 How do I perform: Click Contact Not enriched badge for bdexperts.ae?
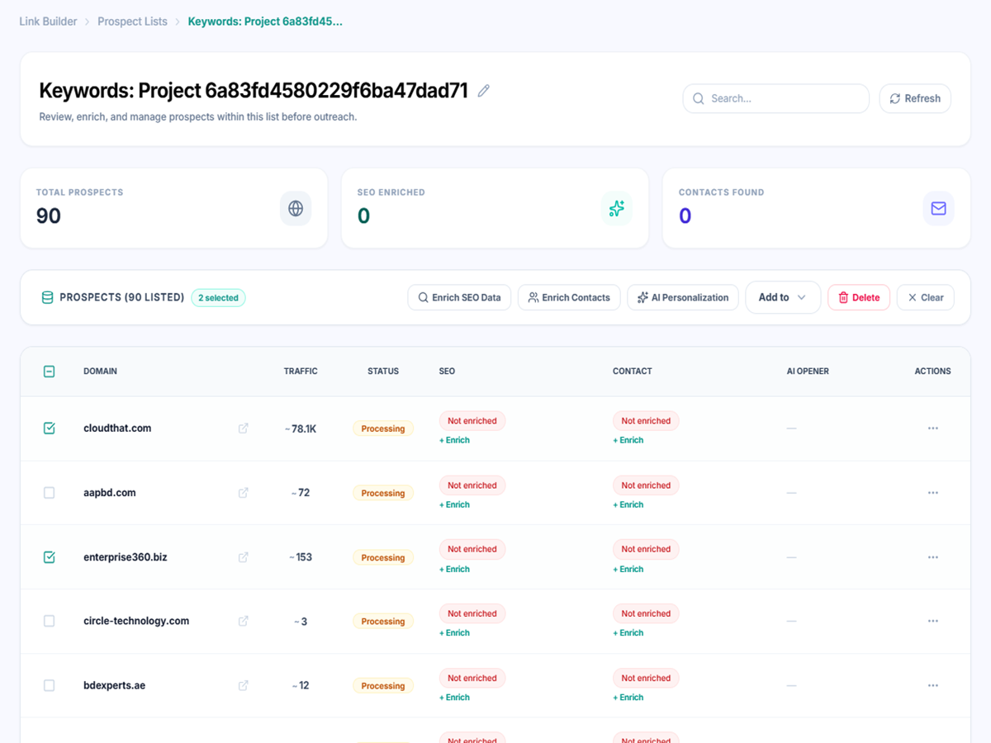pos(646,678)
